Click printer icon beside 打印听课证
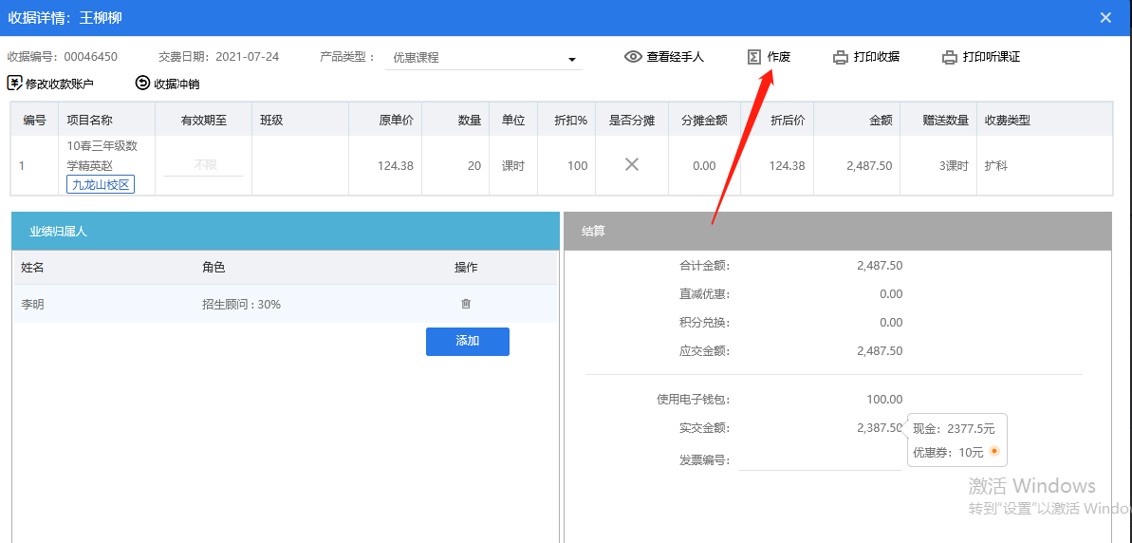 [x=950, y=58]
